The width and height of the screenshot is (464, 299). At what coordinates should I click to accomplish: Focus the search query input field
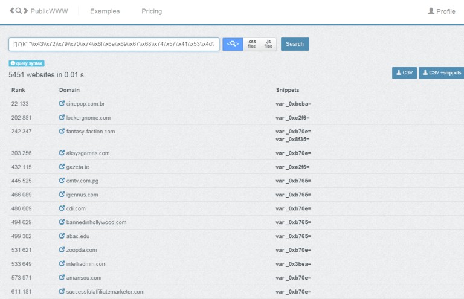pyautogui.click(x=114, y=44)
